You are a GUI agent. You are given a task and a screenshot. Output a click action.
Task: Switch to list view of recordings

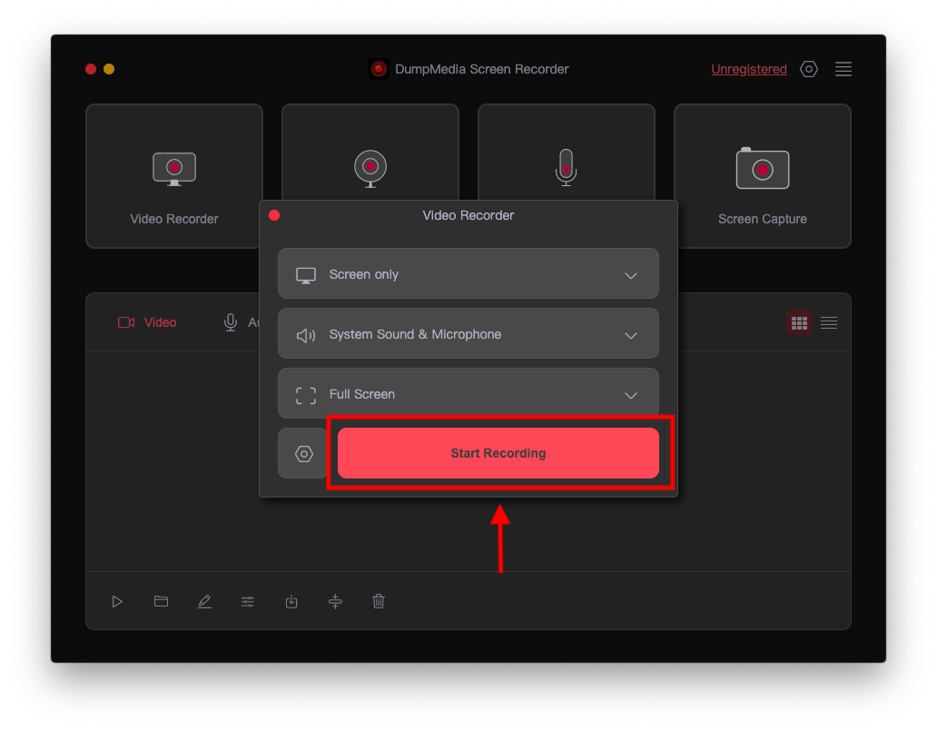tap(829, 323)
